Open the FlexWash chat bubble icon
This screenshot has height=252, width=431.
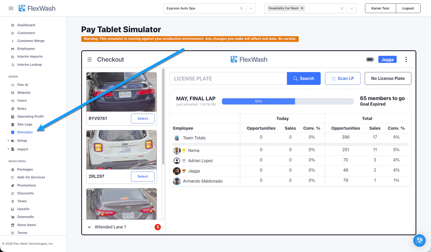tap(419, 240)
